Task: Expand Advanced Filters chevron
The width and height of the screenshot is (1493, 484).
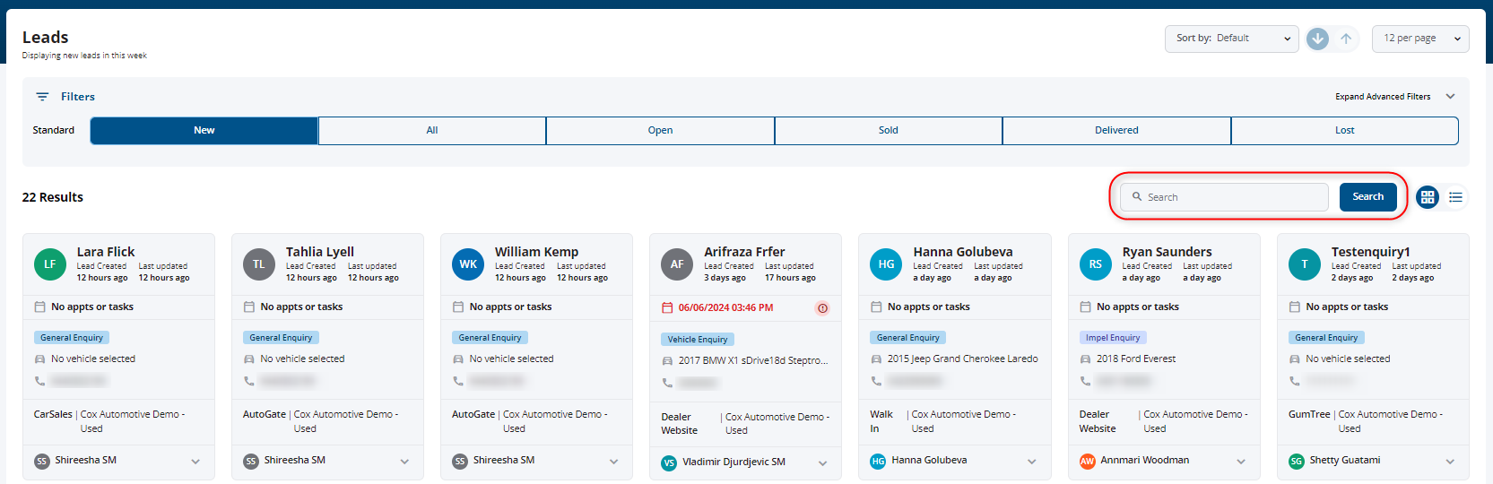Action: [1450, 97]
